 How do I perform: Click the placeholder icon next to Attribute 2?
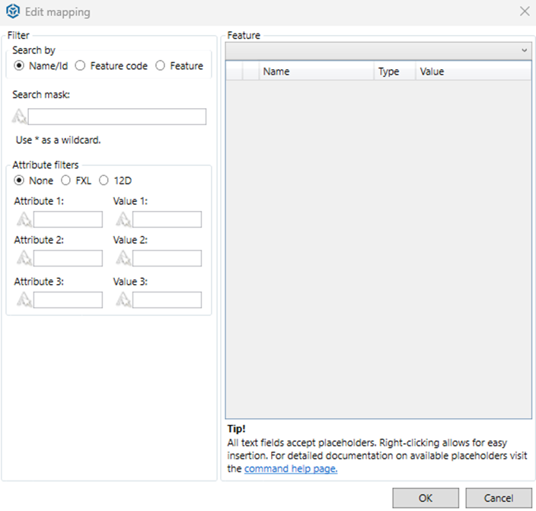click(x=24, y=258)
